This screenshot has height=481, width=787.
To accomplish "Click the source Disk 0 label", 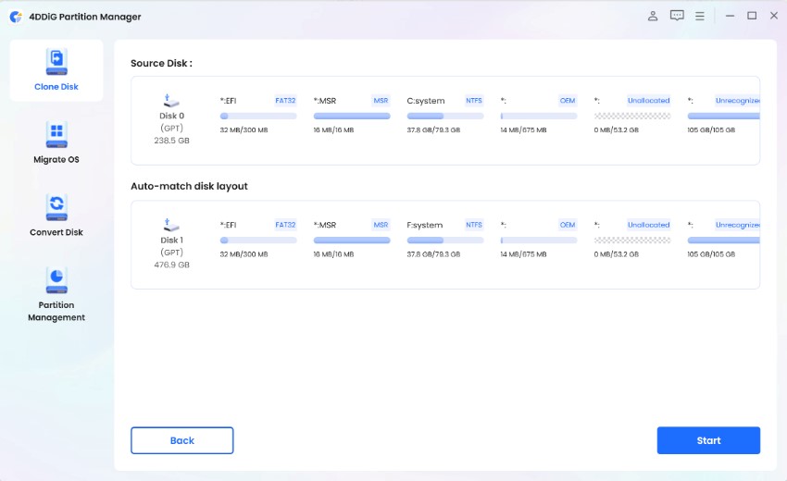I will click(x=171, y=116).
